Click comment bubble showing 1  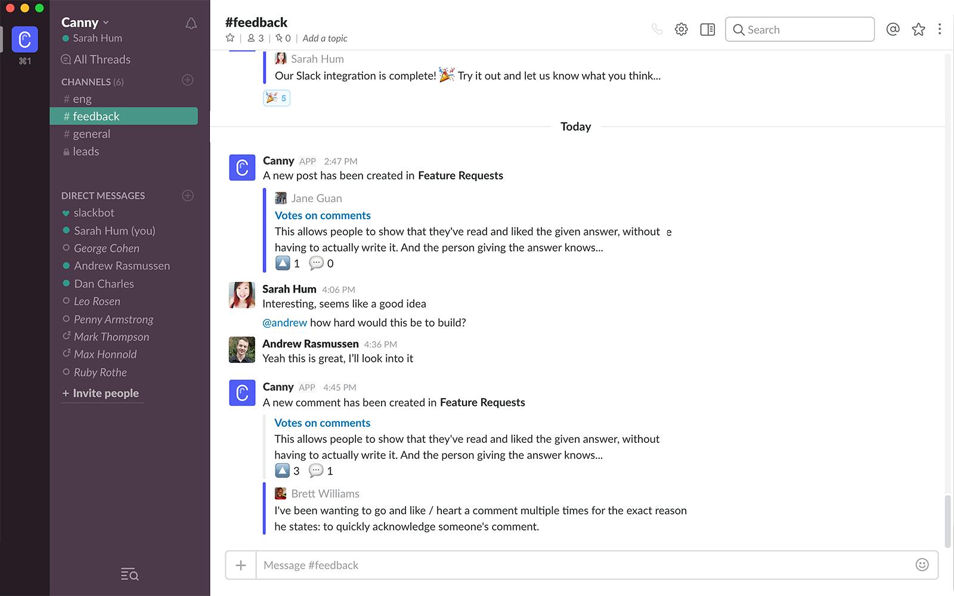pyautogui.click(x=316, y=471)
